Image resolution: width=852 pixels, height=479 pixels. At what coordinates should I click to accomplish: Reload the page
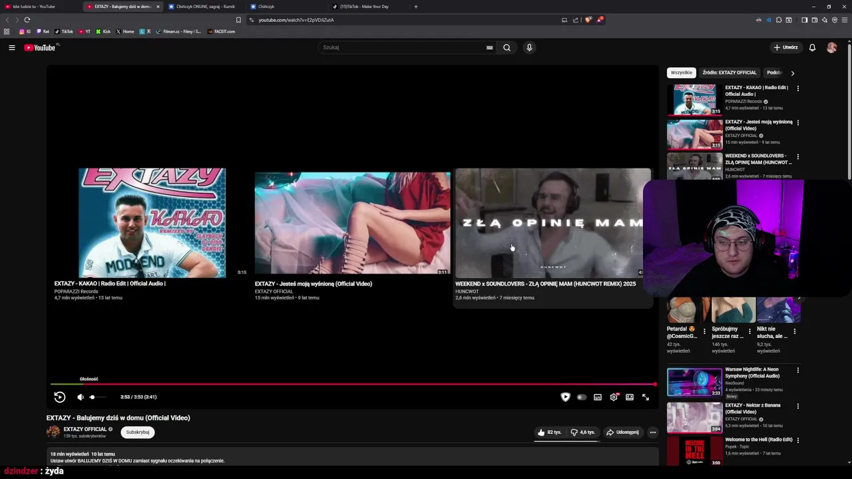pos(27,20)
